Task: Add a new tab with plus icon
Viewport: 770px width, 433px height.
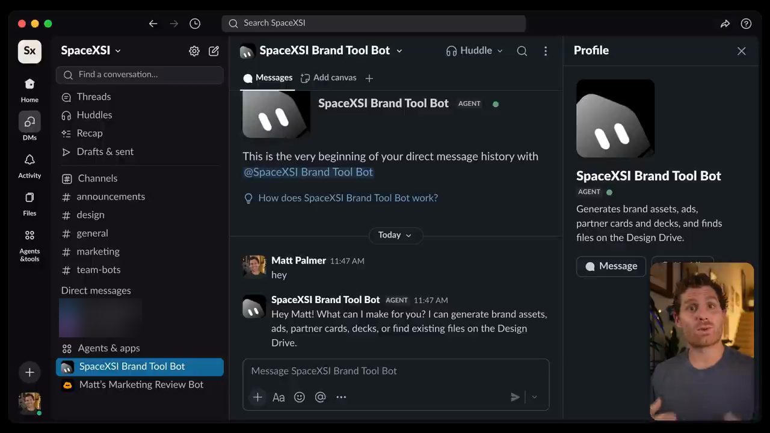Action: (369, 78)
